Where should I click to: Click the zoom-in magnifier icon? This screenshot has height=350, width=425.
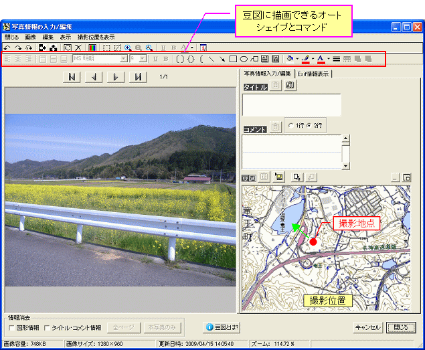tap(128, 48)
